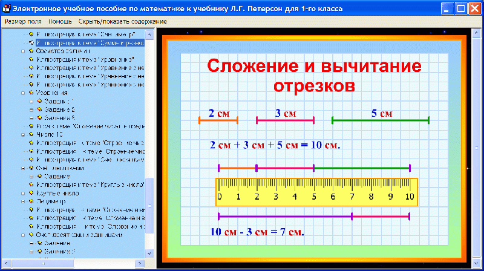Expand the Свойства величин node
Screen dimensions: 484x271
(23, 51)
